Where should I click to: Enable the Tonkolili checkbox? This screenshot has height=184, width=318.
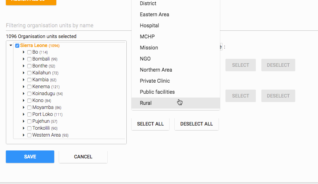tap(29, 128)
